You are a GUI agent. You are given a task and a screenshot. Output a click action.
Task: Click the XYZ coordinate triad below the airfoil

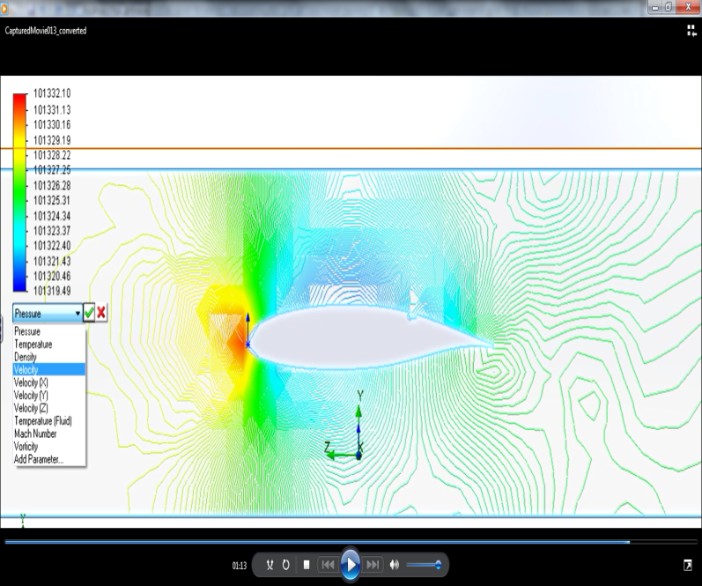pyautogui.click(x=344, y=426)
